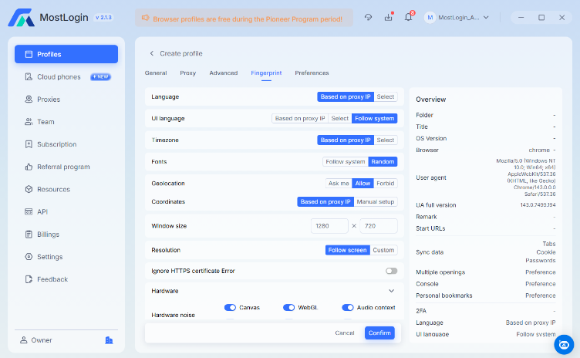
Task: Click the Cancel button
Action: pos(344,333)
